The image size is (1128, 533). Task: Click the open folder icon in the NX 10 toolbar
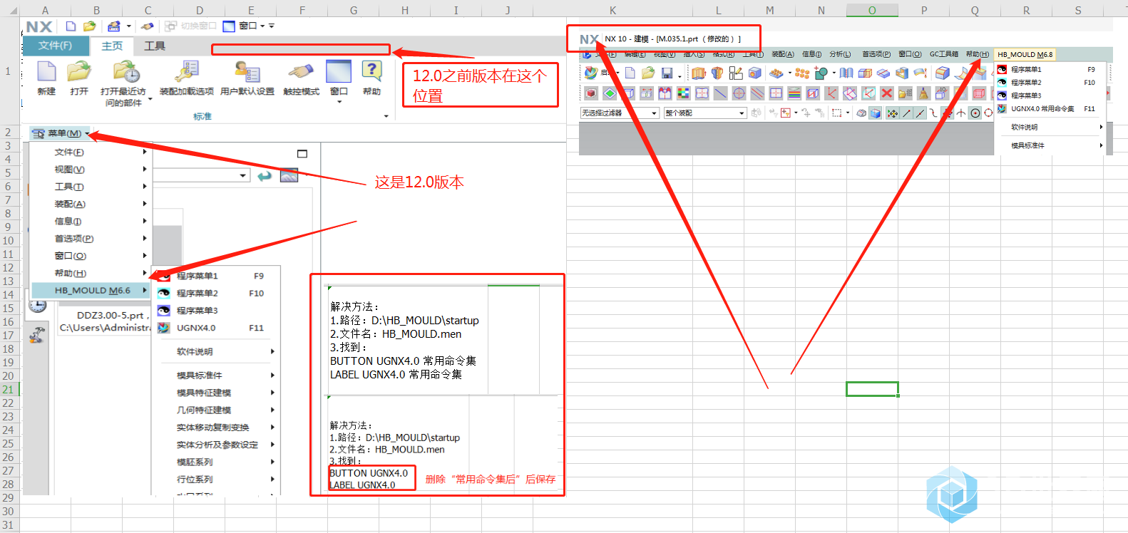pos(648,73)
